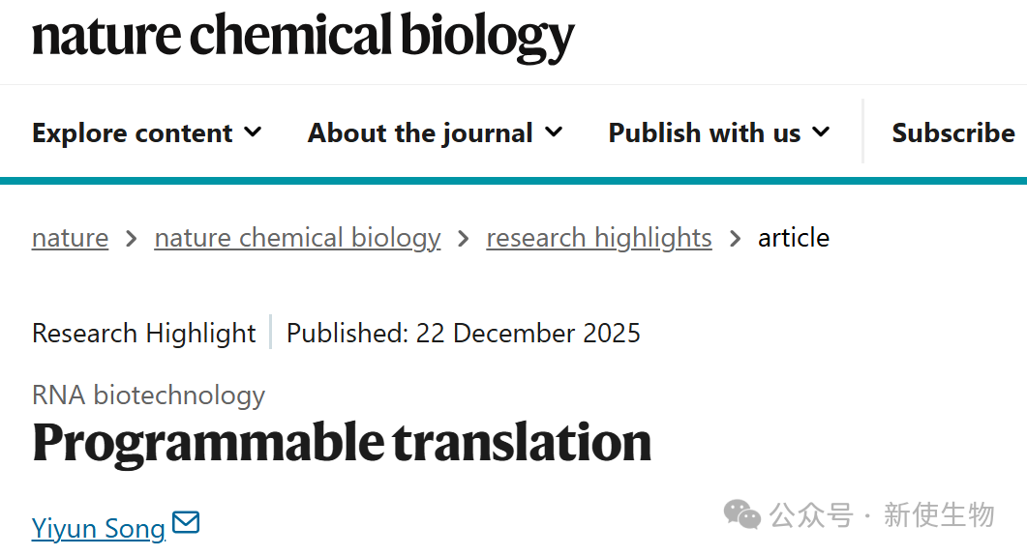Expand the About the journal chevron

coord(555,132)
